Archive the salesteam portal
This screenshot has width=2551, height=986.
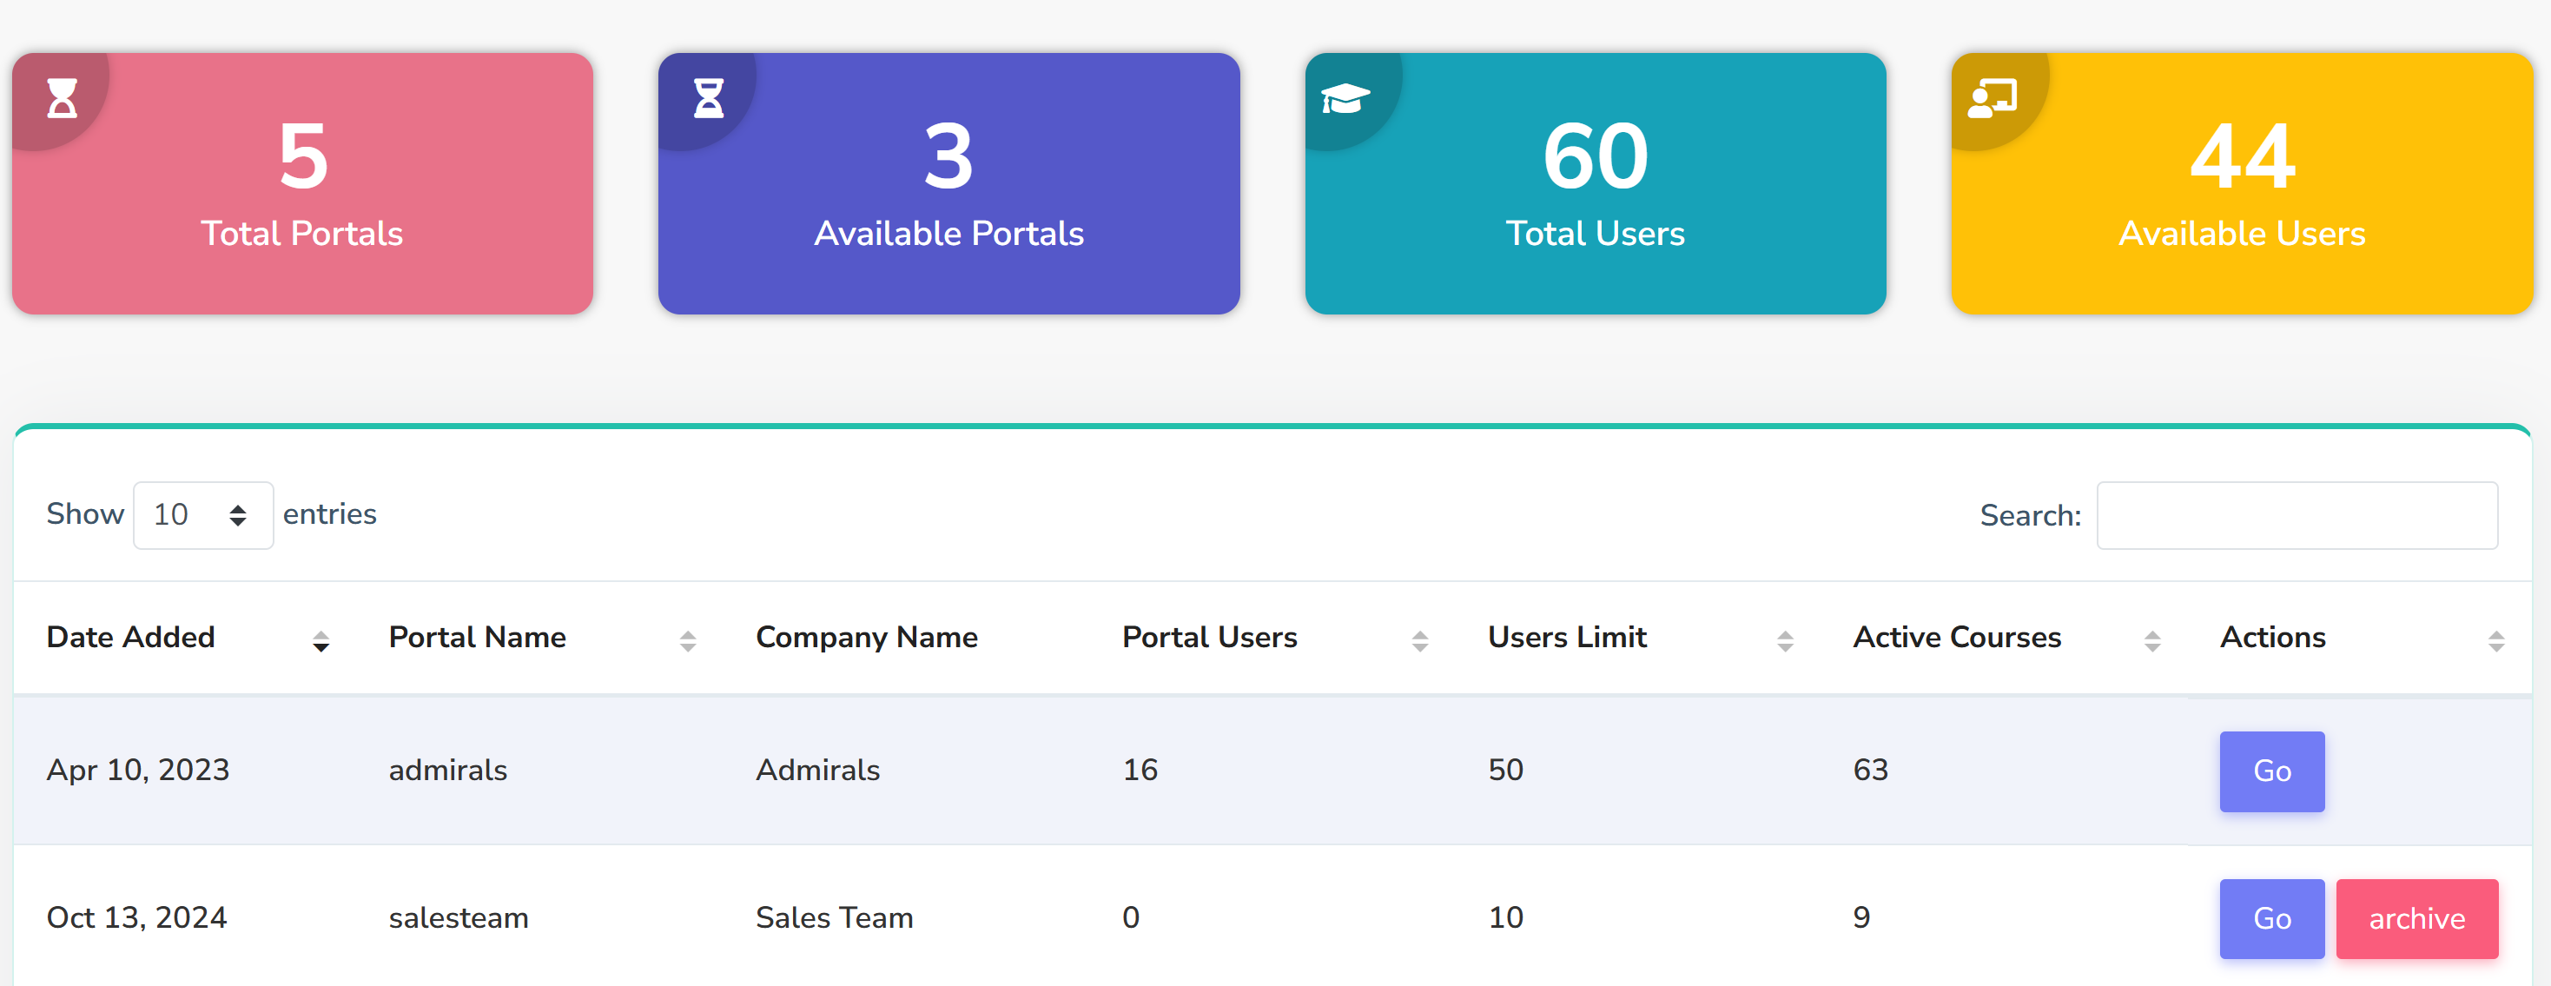(x=2416, y=918)
